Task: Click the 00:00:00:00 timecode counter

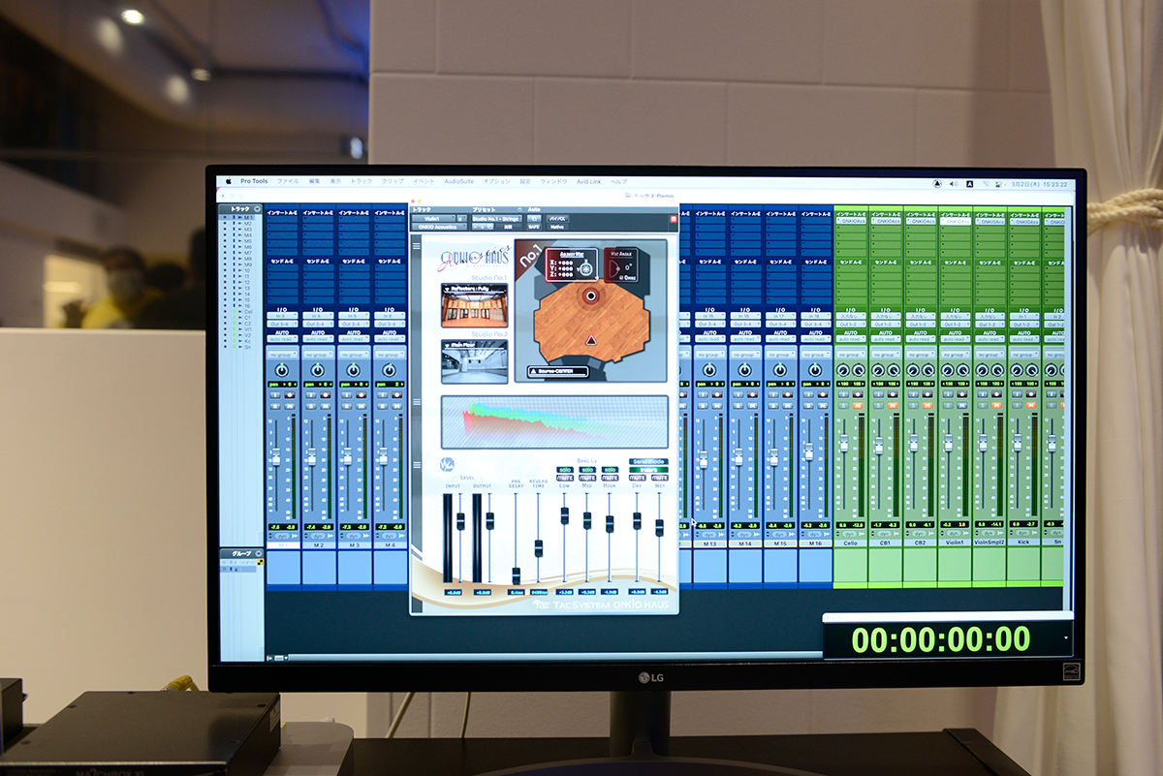Action: coord(941,639)
